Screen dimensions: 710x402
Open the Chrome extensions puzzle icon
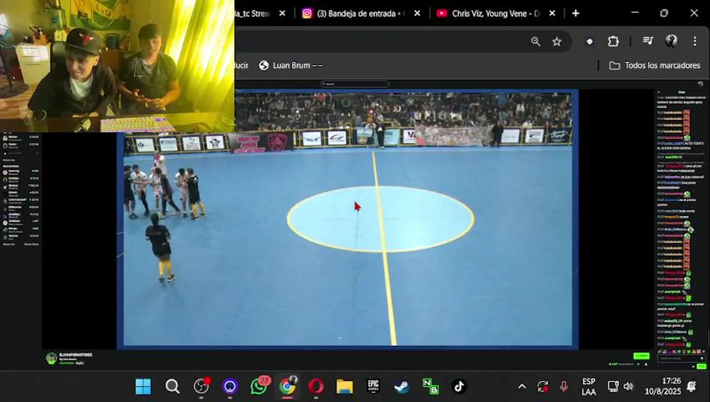[x=613, y=41]
